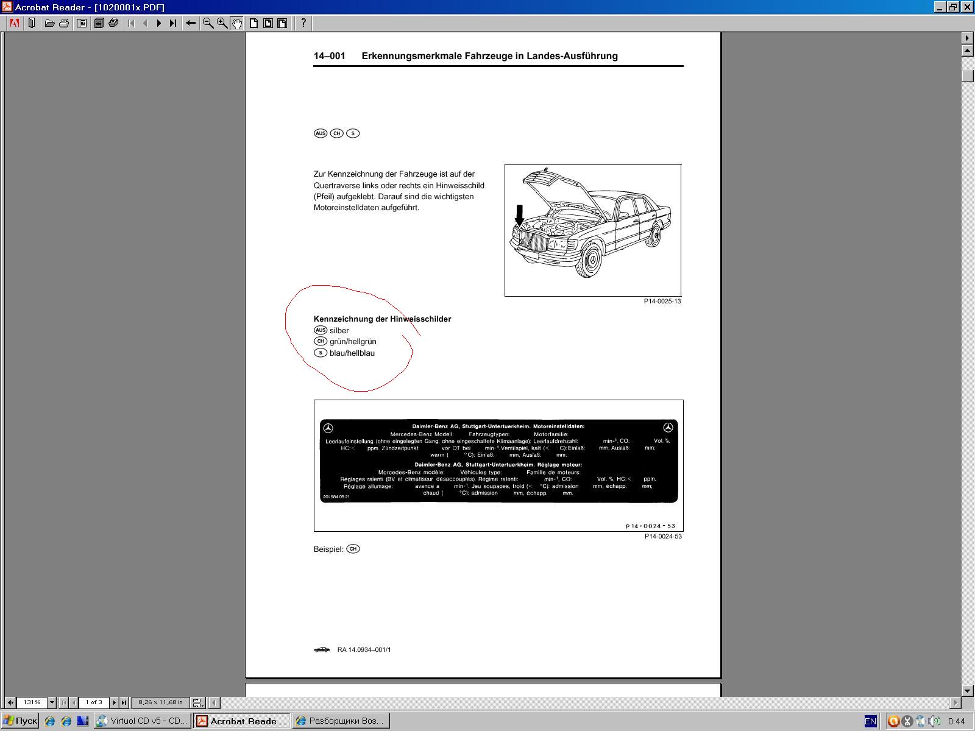Click the Adobe logo icon in the toolbar
The width and height of the screenshot is (975, 731).
(14, 23)
